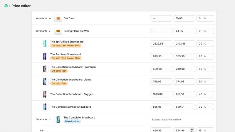Click the 3p Fulfilled 'On sale: Test Promo 20%' badge
235x132 pixels.
tap(66, 46)
